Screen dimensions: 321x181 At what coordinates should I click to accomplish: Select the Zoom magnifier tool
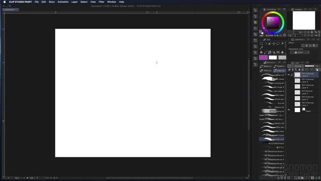261,43
